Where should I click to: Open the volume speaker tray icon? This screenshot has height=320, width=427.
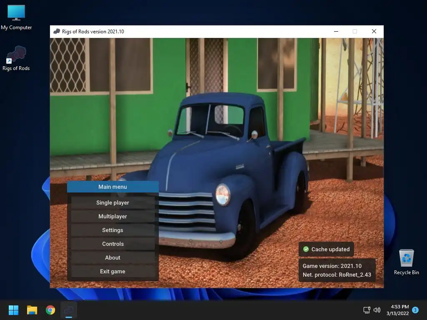pos(377,310)
